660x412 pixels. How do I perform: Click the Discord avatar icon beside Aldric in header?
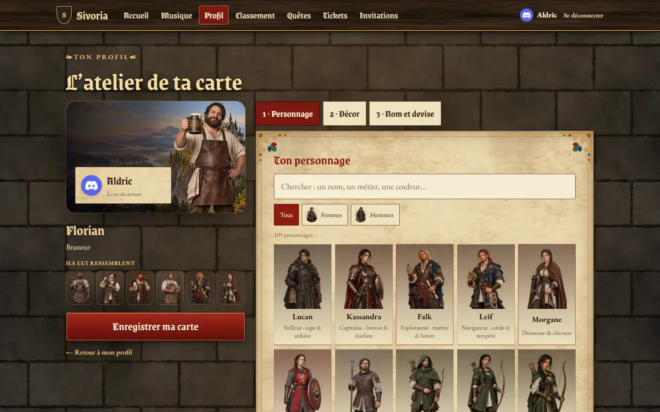point(527,15)
